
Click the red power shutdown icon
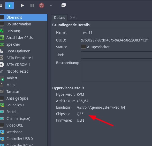coord(42,5)
